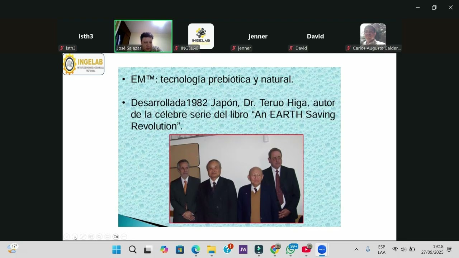Toggle subtitles button in slideshow controls
Screen dimensions: 459x258
tap(108, 237)
